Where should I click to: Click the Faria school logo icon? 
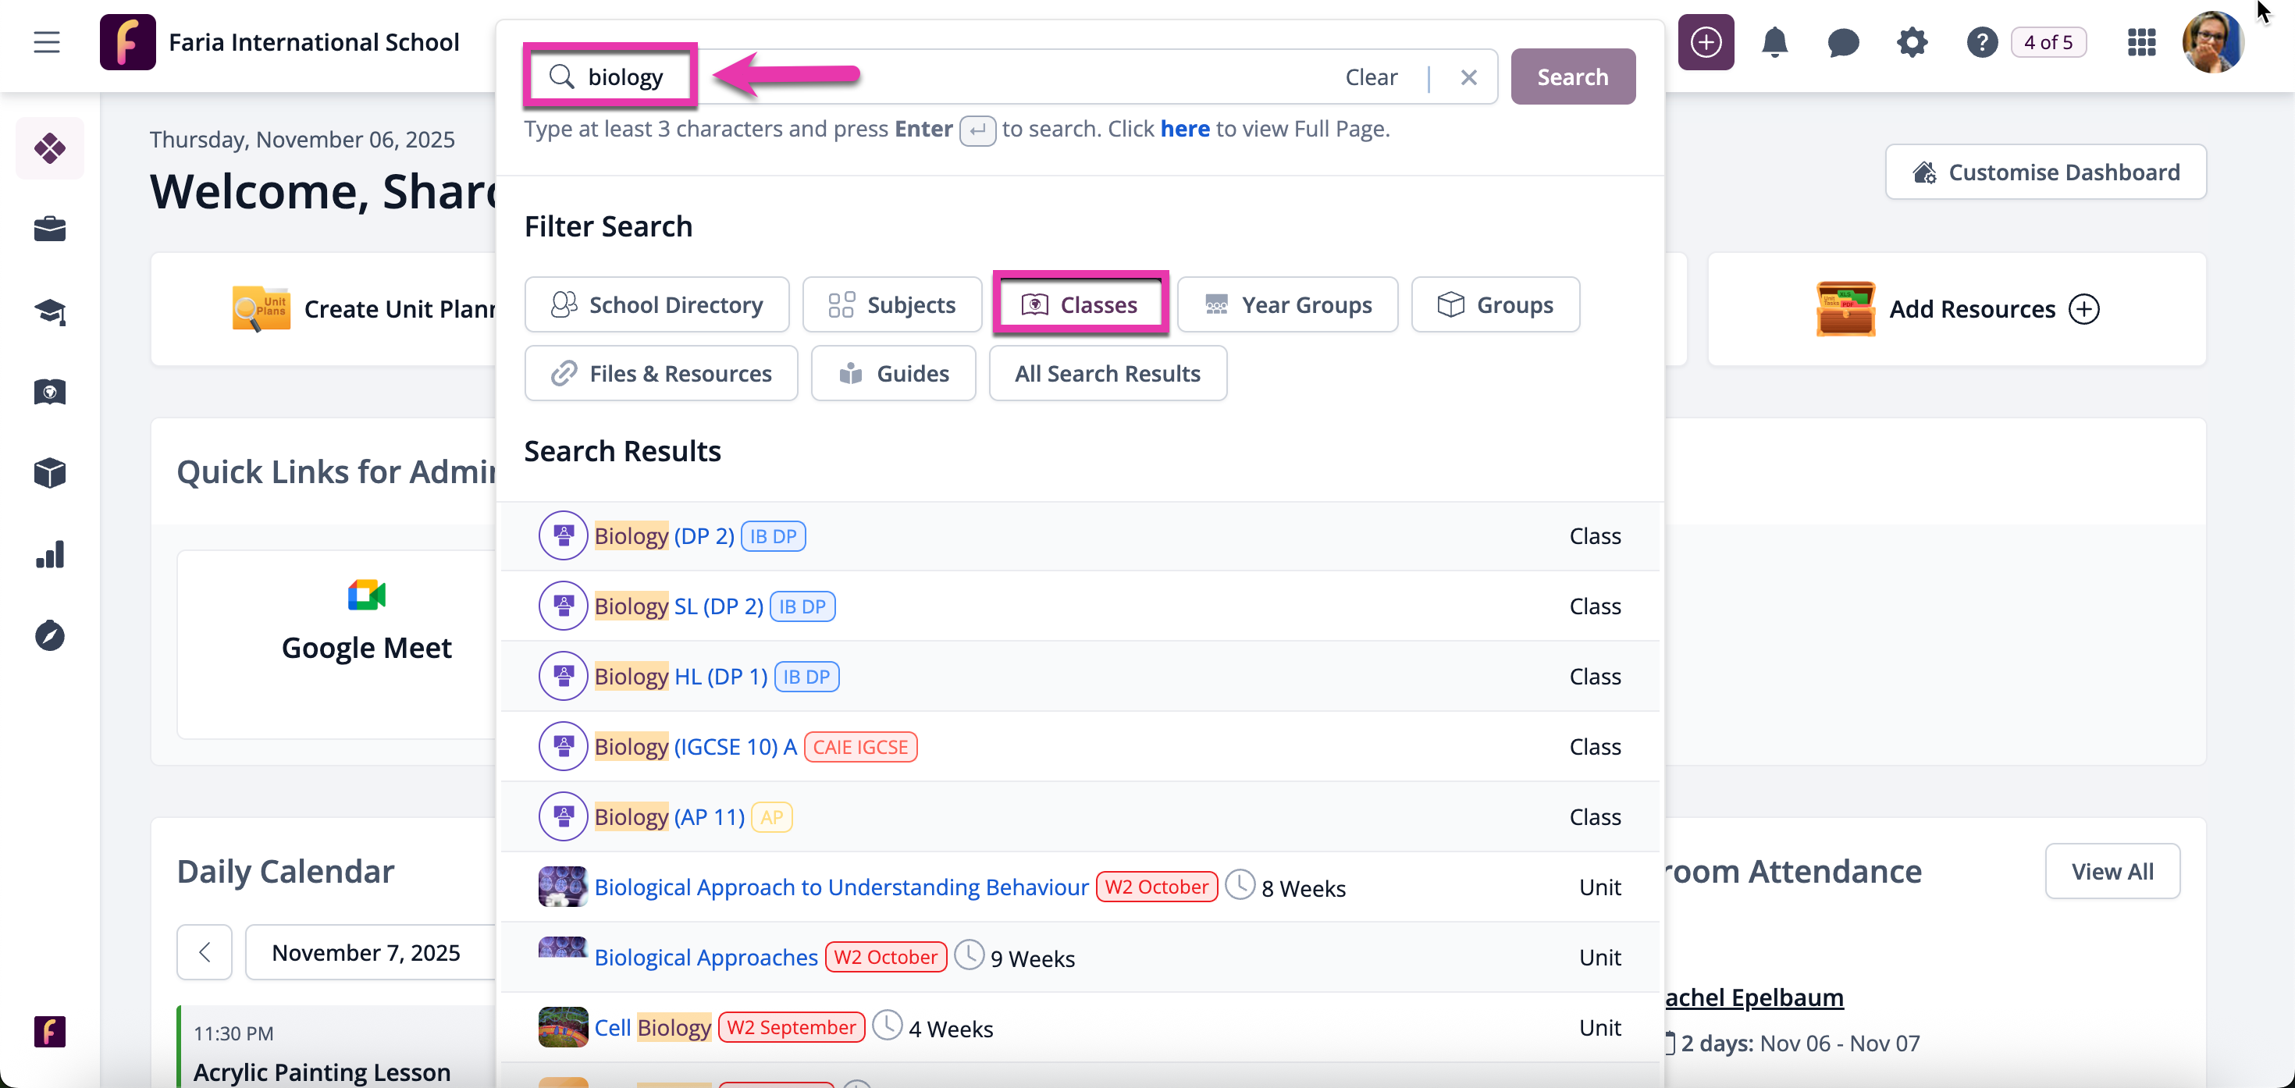[x=127, y=42]
